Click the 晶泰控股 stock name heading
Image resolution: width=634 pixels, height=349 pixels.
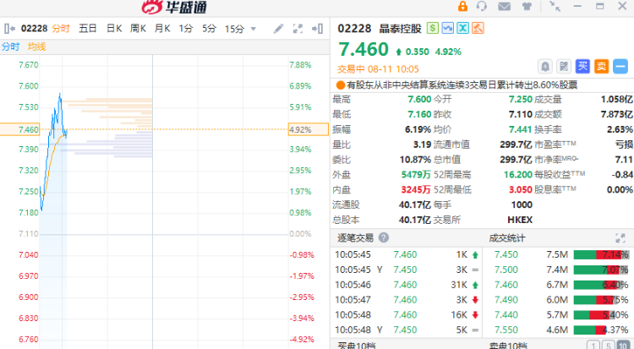pyautogui.click(x=401, y=28)
